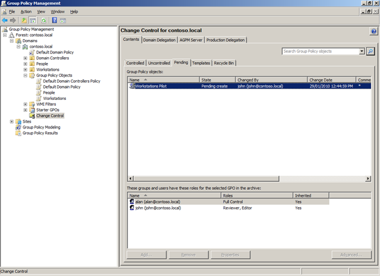Select the Change Control tree node

(x=50, y=116)
